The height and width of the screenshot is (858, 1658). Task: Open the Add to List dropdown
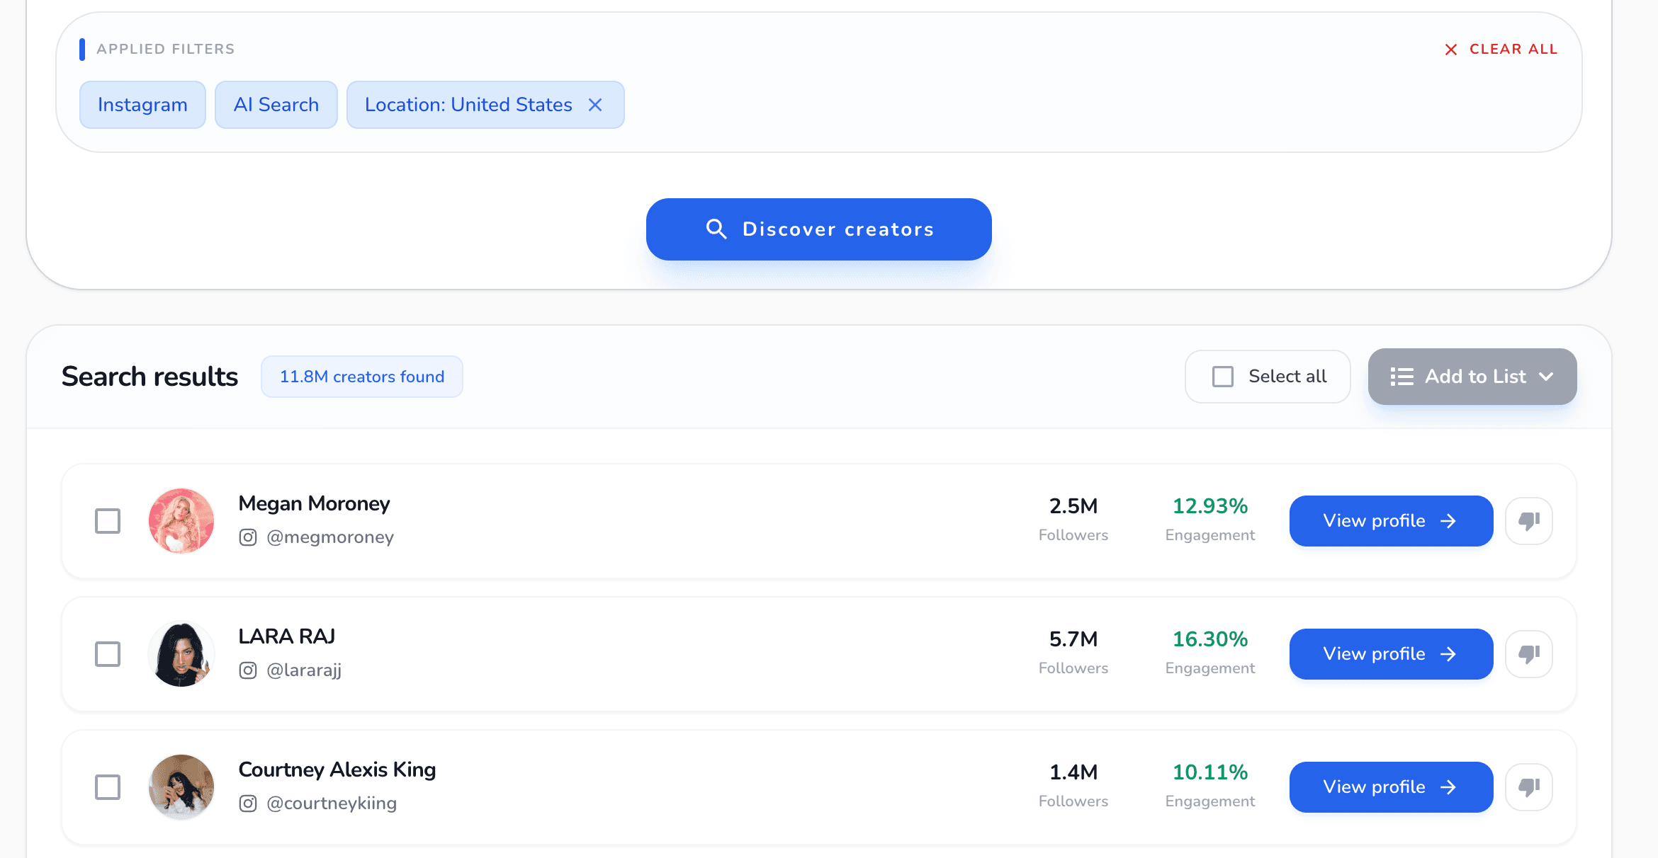1472,377
